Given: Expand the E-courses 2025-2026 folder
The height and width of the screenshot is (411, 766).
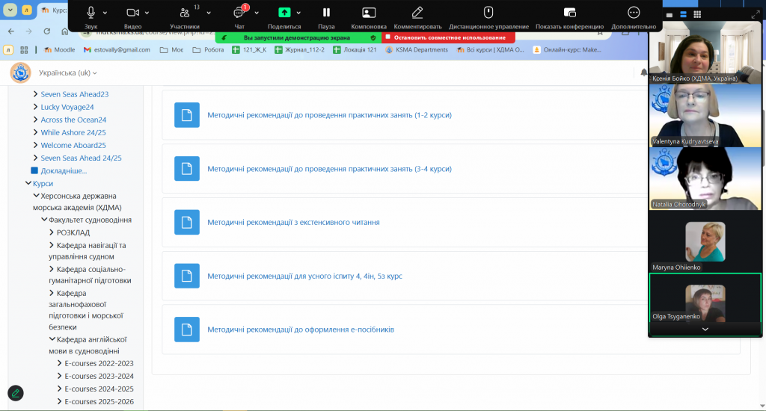Looking at the screenshot, I should pyautogui.click(x=60, y=401).
